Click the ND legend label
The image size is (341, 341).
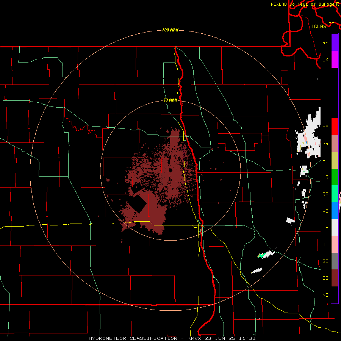pyautogui.click(x=325, y=295)
